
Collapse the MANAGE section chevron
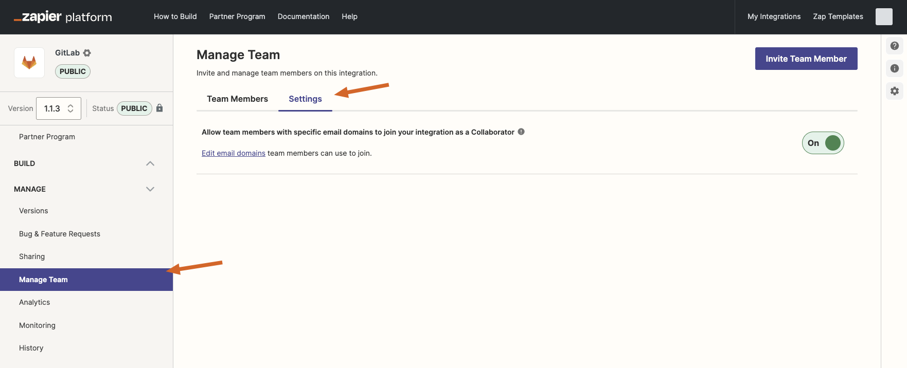point(150,189)
